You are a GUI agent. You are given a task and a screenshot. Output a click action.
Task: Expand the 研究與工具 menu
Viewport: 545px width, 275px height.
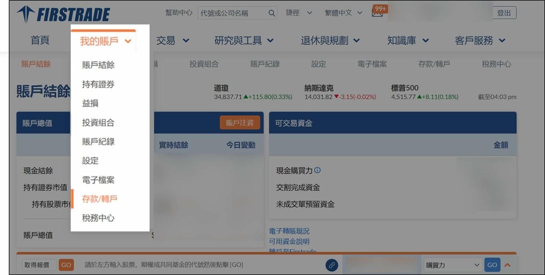[244, 40]
